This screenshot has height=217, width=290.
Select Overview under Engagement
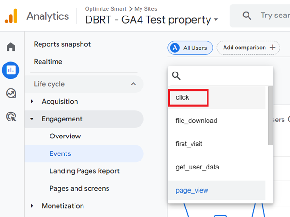[x=65, y=137]
